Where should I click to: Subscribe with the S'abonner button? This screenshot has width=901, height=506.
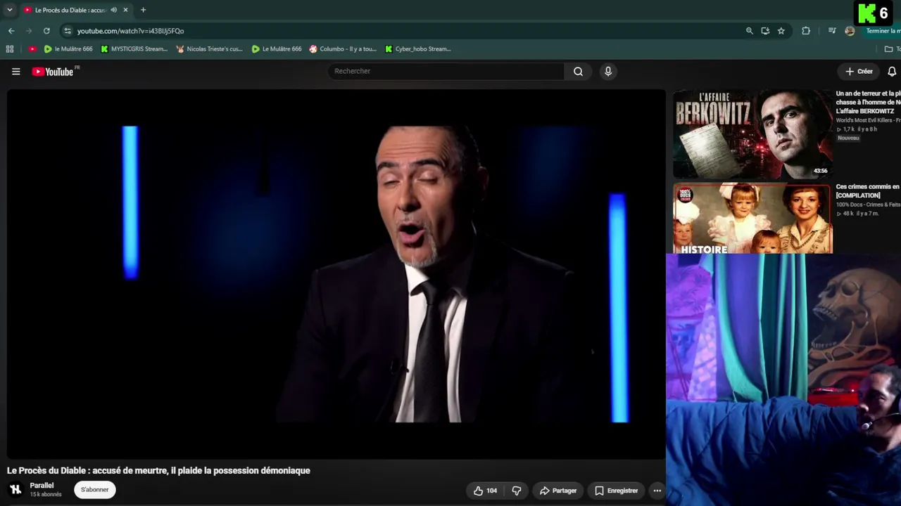tap(95, 490)
